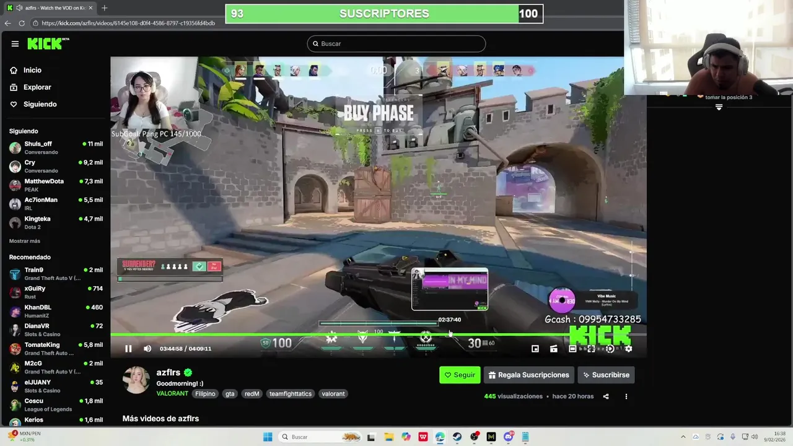The height and width of the screenshot is (446, 793).
Task: Open WPS app from taskbar
Action: click(x=423, y=437)
